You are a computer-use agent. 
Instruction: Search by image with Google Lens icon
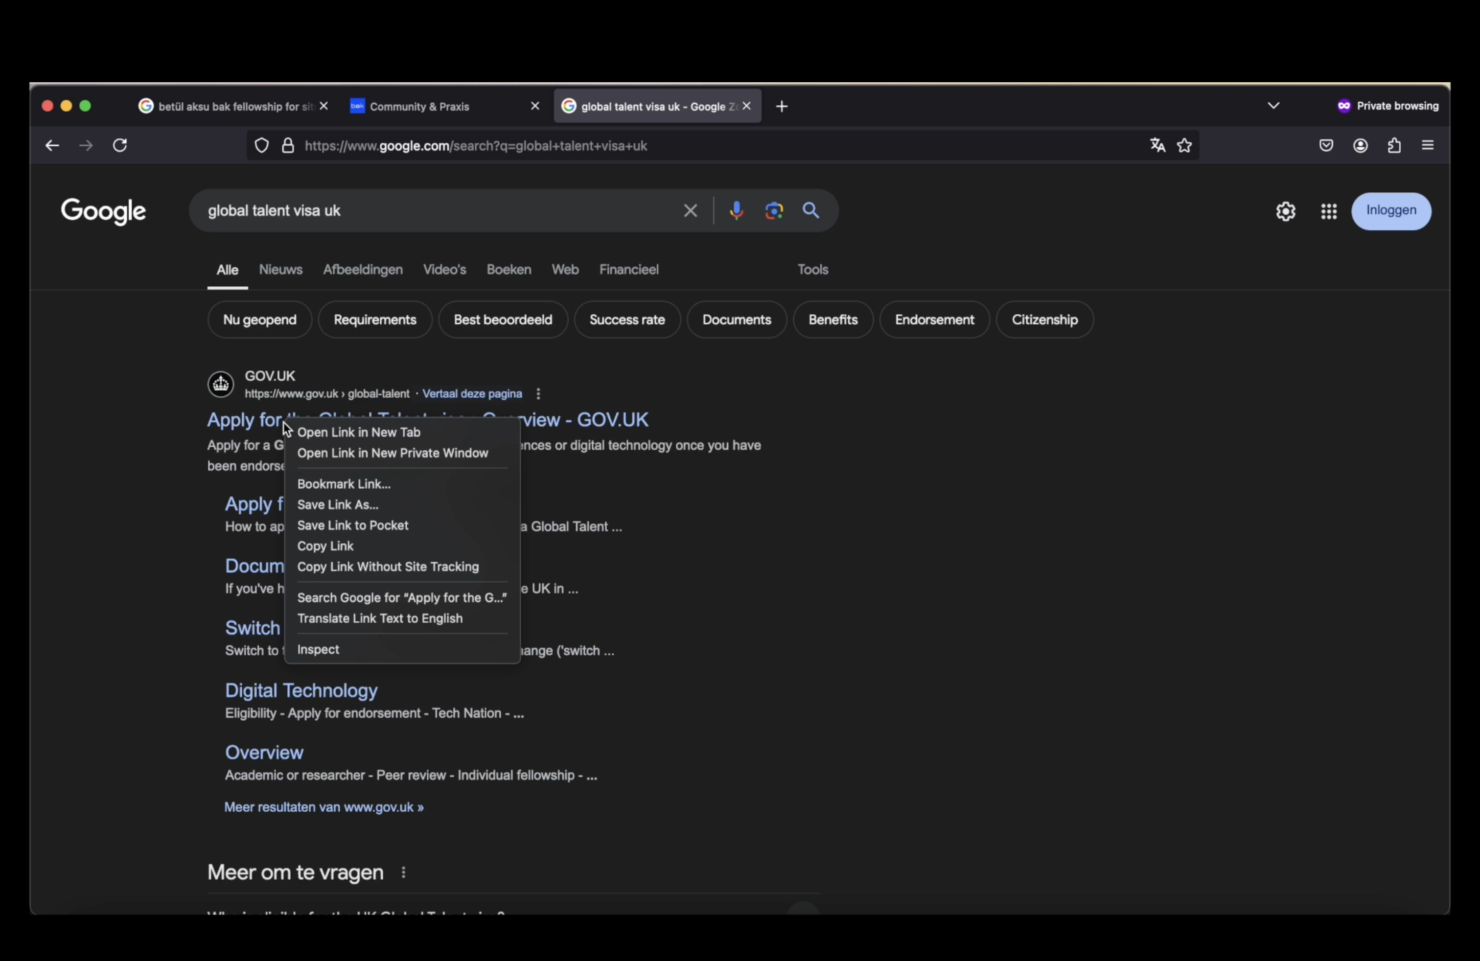click(774, 211)
